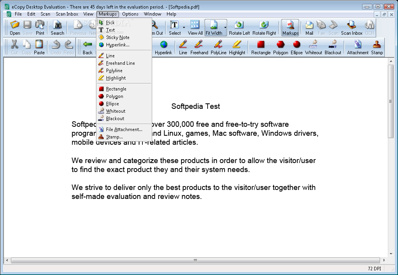Open the View menu
Image resolution: width=398 pixels, height=275 pixels.
88,14
